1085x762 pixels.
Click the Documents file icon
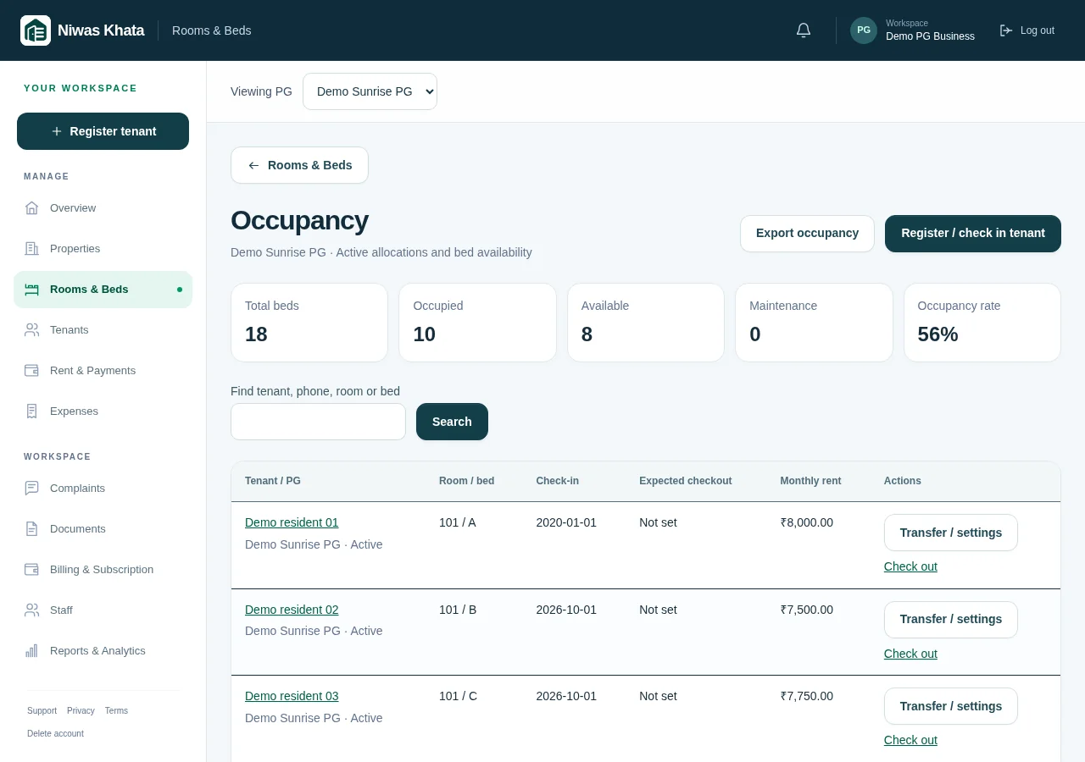pyautogui.click(x=32, y=528)
